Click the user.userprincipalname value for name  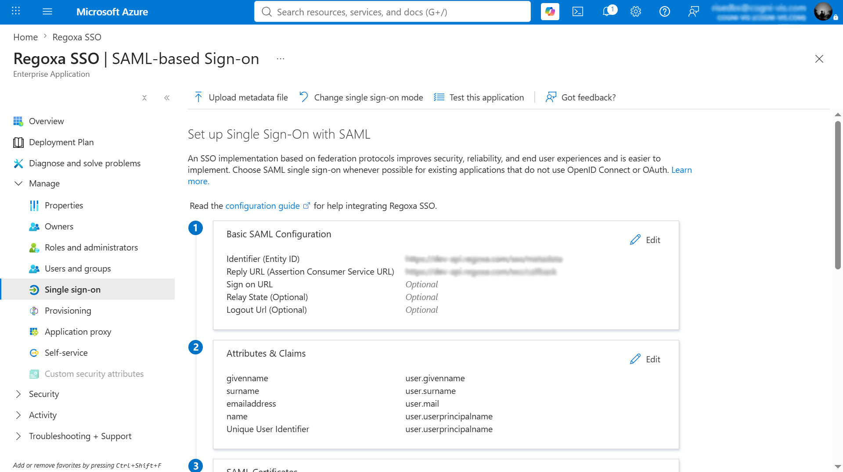[x=449, y=416]
